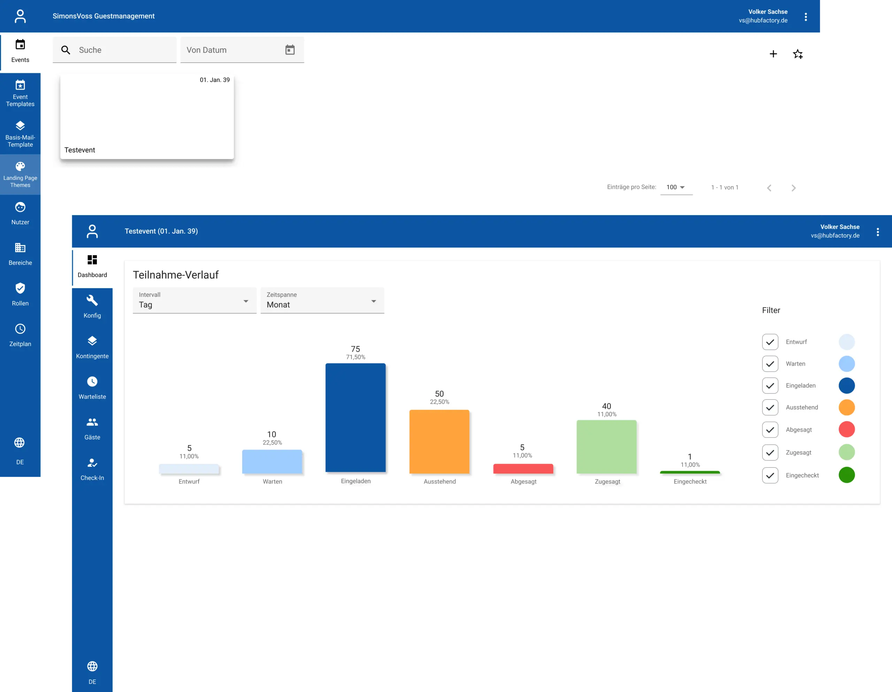Open the Einträge pro Seite dropdown
The image size is (892, 692).
676,187
